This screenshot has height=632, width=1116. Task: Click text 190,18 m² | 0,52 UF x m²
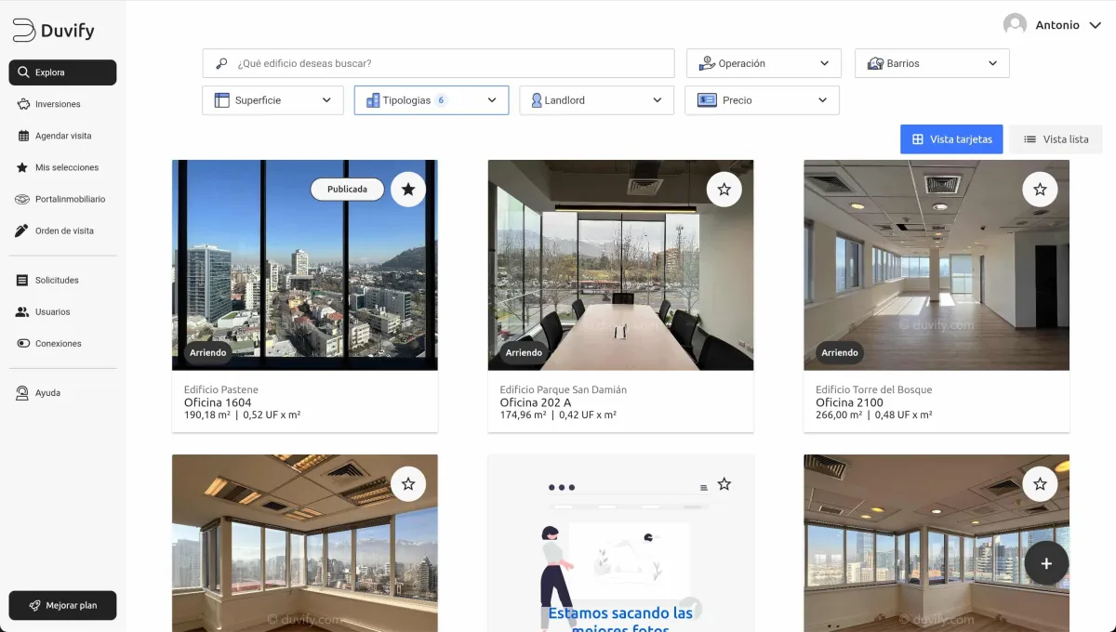pos(242,415)
